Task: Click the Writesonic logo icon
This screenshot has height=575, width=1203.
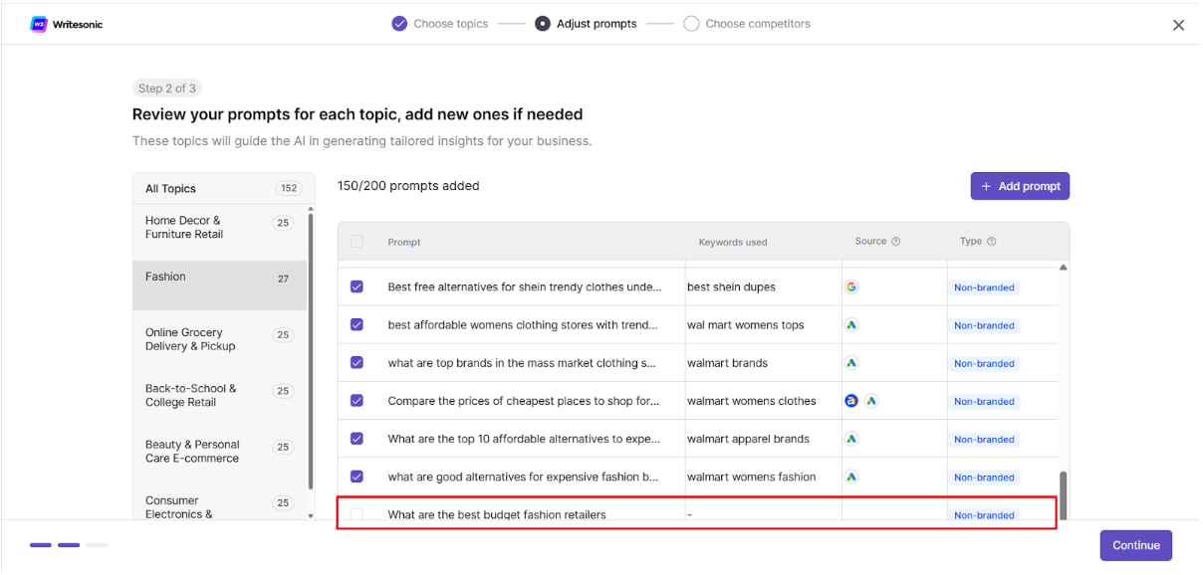Action: [x=39, y=24]
